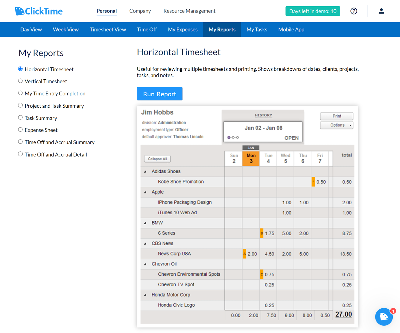Viewport: 400px width, 333px height.
Task: Click the orange note marker on Kobe Shoe Promotion
Action: (x=313, y=182)
